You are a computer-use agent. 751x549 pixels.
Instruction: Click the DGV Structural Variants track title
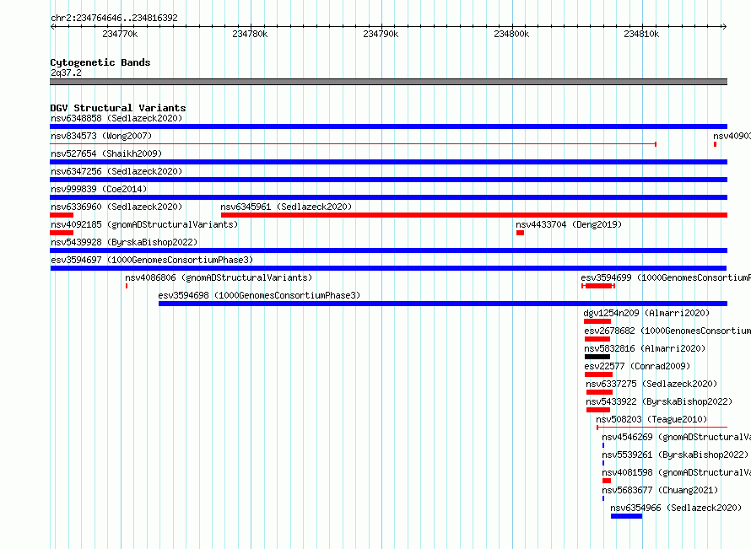click(118, 108)
